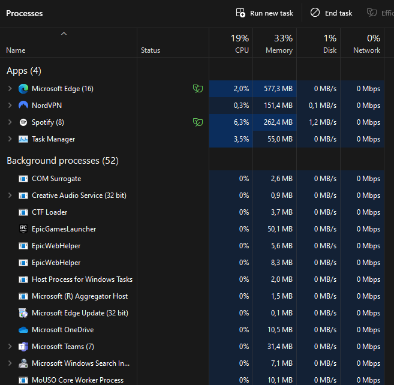Click the Spotify app icon
Viewport: 394px width, 385px height.
tap(23, 122)
